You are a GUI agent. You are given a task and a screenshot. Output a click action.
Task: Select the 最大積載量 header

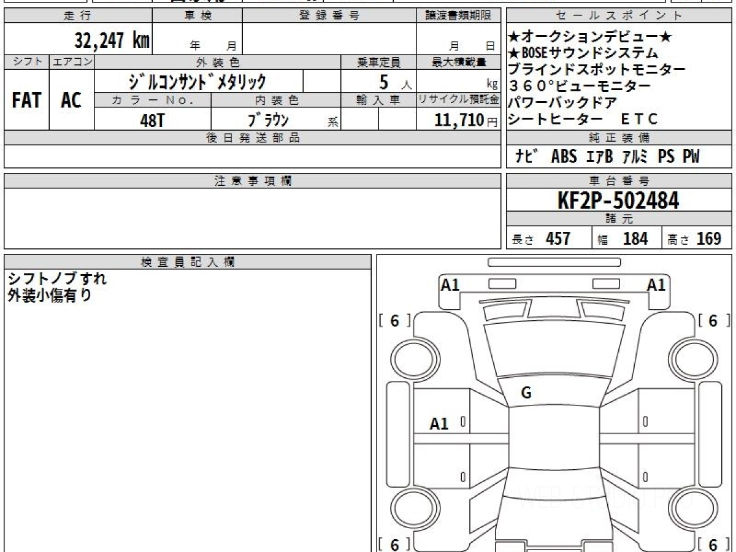458,62
